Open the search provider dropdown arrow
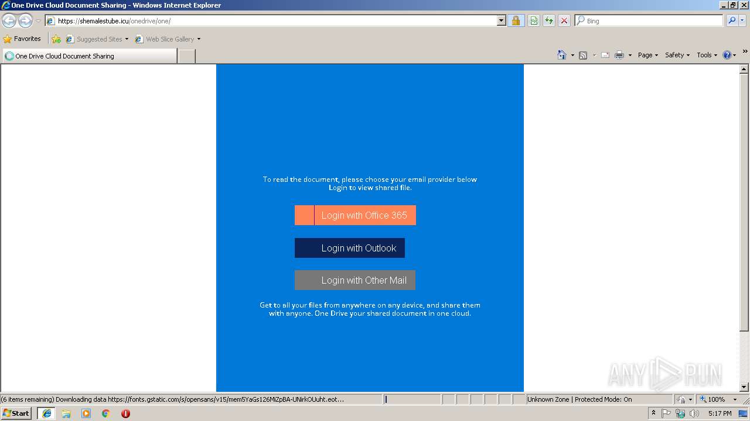Viewport: 750px width, 421px height. [x=742, y=20]
